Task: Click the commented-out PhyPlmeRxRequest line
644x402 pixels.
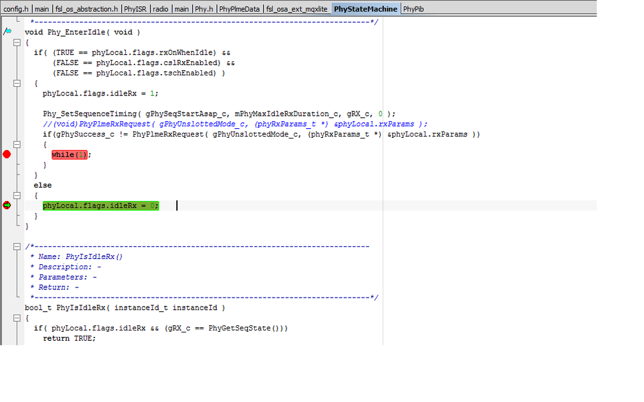Action: point(235,124)
